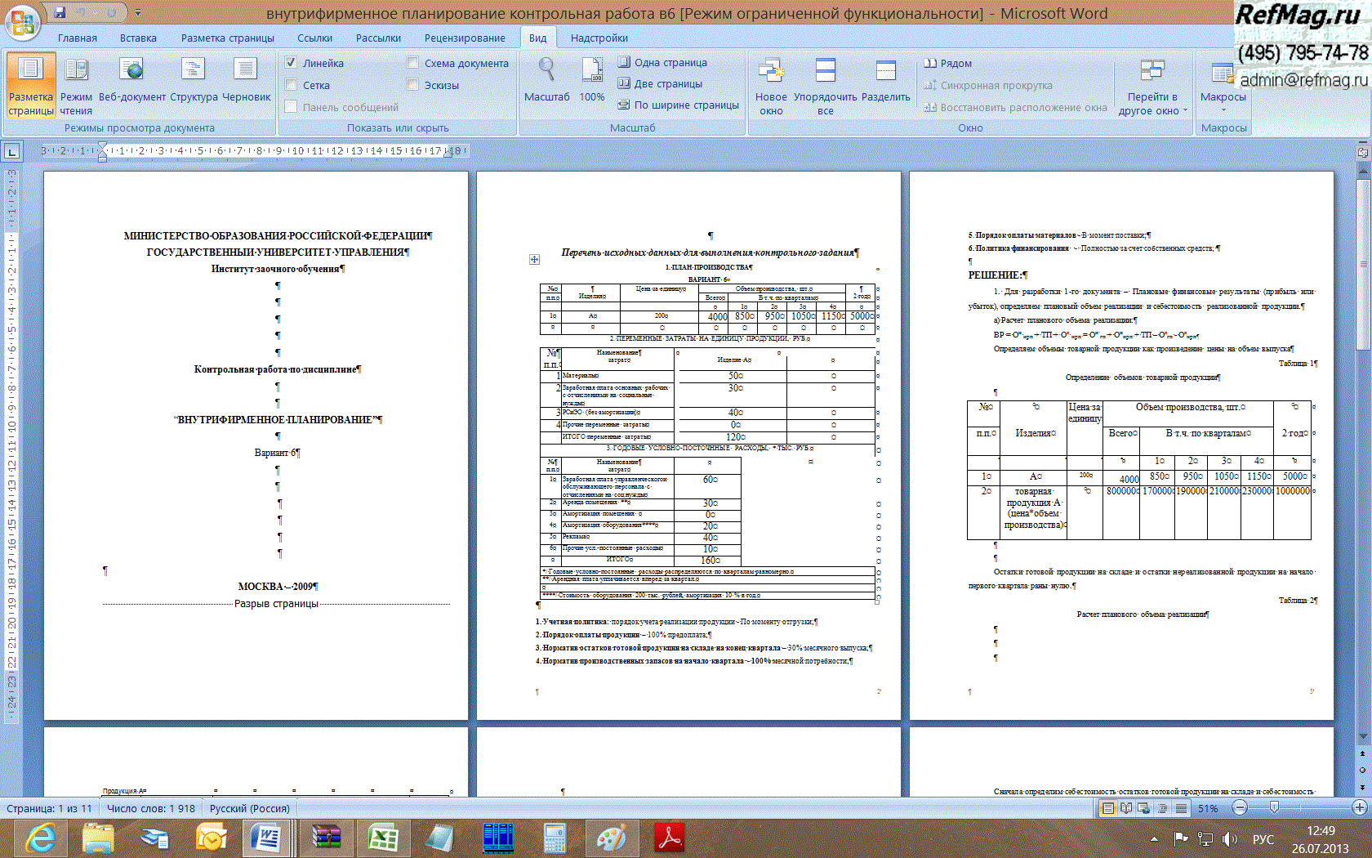Open Excel from the taskbar
This screenshot has width=1372, height=858.
pyautogui.click(x=382, y=838)
